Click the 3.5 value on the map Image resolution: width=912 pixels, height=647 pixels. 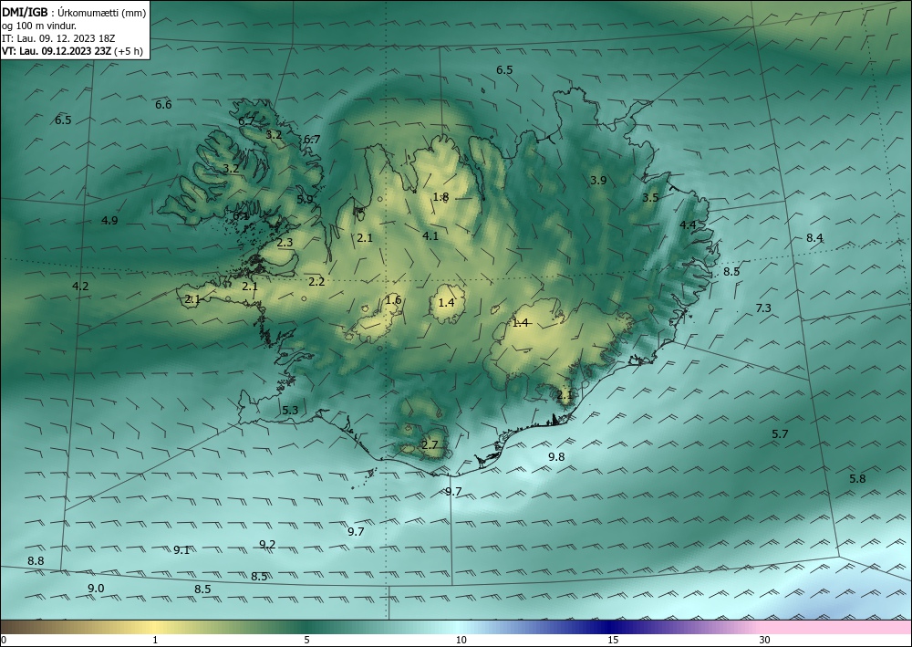(x=650, y=198)
